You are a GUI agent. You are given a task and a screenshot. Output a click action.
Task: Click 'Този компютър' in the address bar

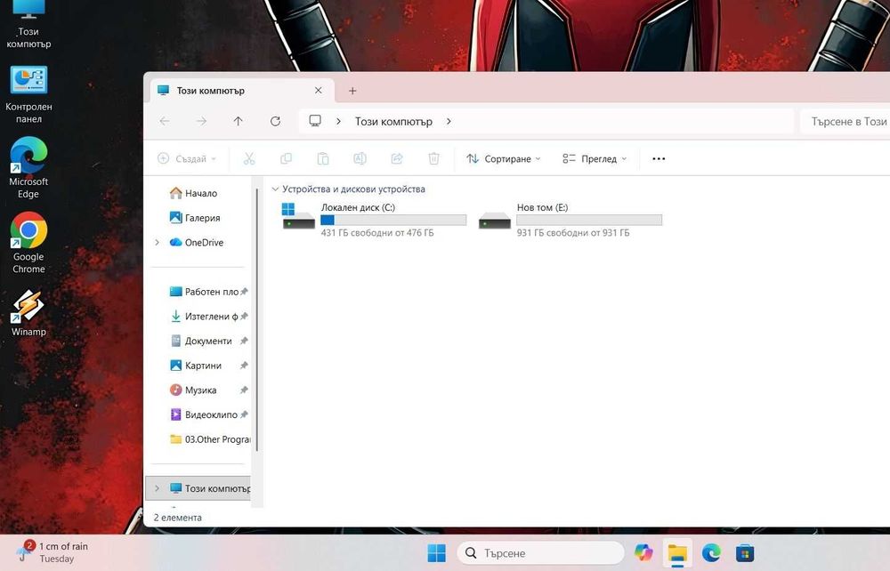pos(393,121)
